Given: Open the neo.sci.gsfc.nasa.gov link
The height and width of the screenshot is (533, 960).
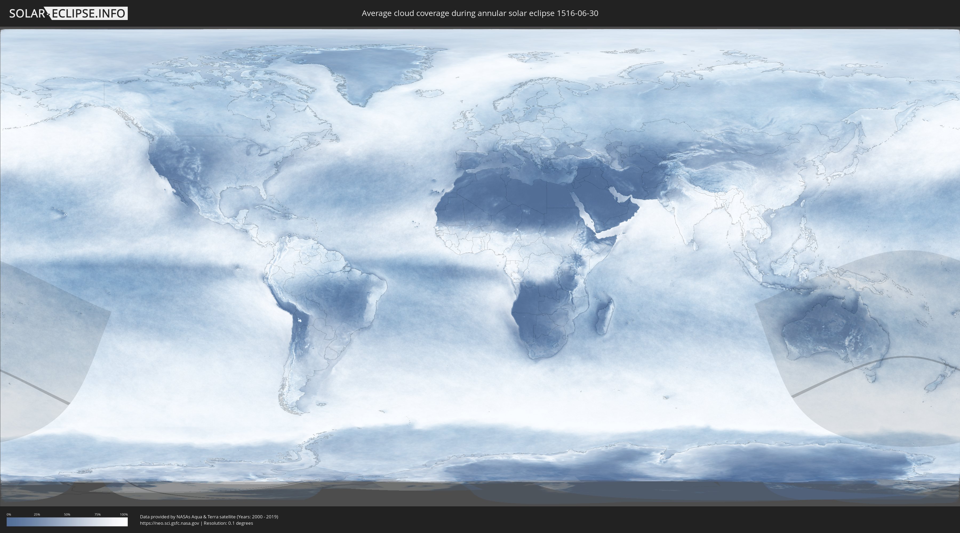Looking at the screenshot, I should click(x=170, y=523).
